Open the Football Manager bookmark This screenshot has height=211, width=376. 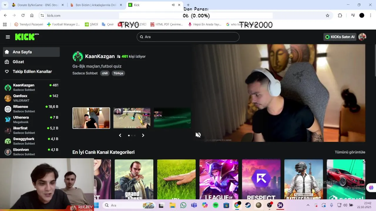tap(63, 24)
